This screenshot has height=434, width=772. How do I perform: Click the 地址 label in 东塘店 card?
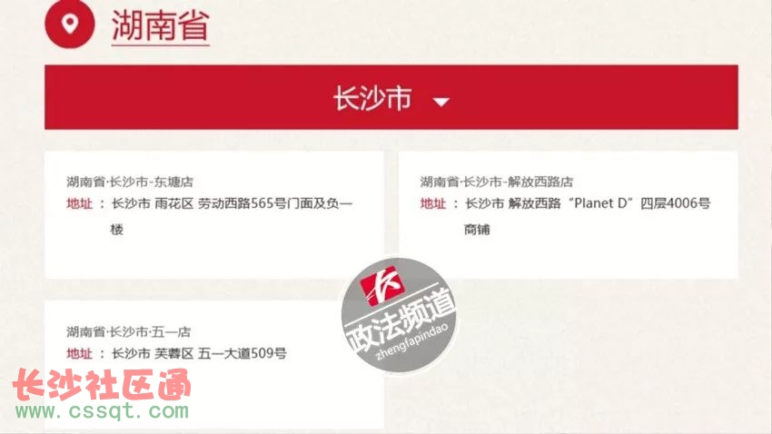[80, 203]
